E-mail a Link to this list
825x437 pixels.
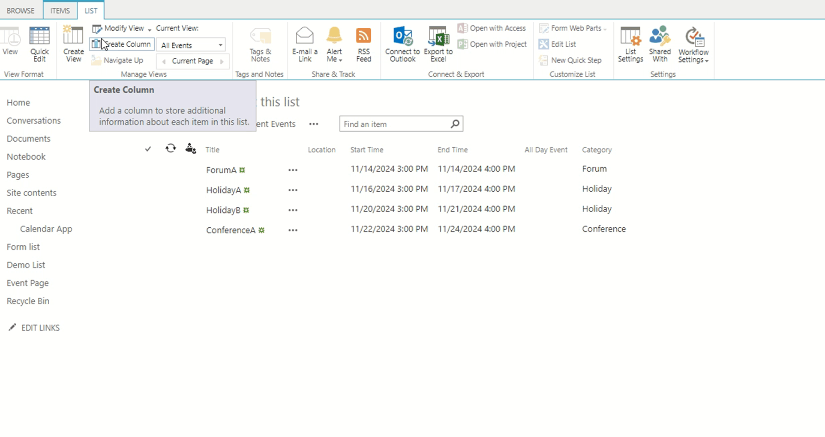pos(304,44)
